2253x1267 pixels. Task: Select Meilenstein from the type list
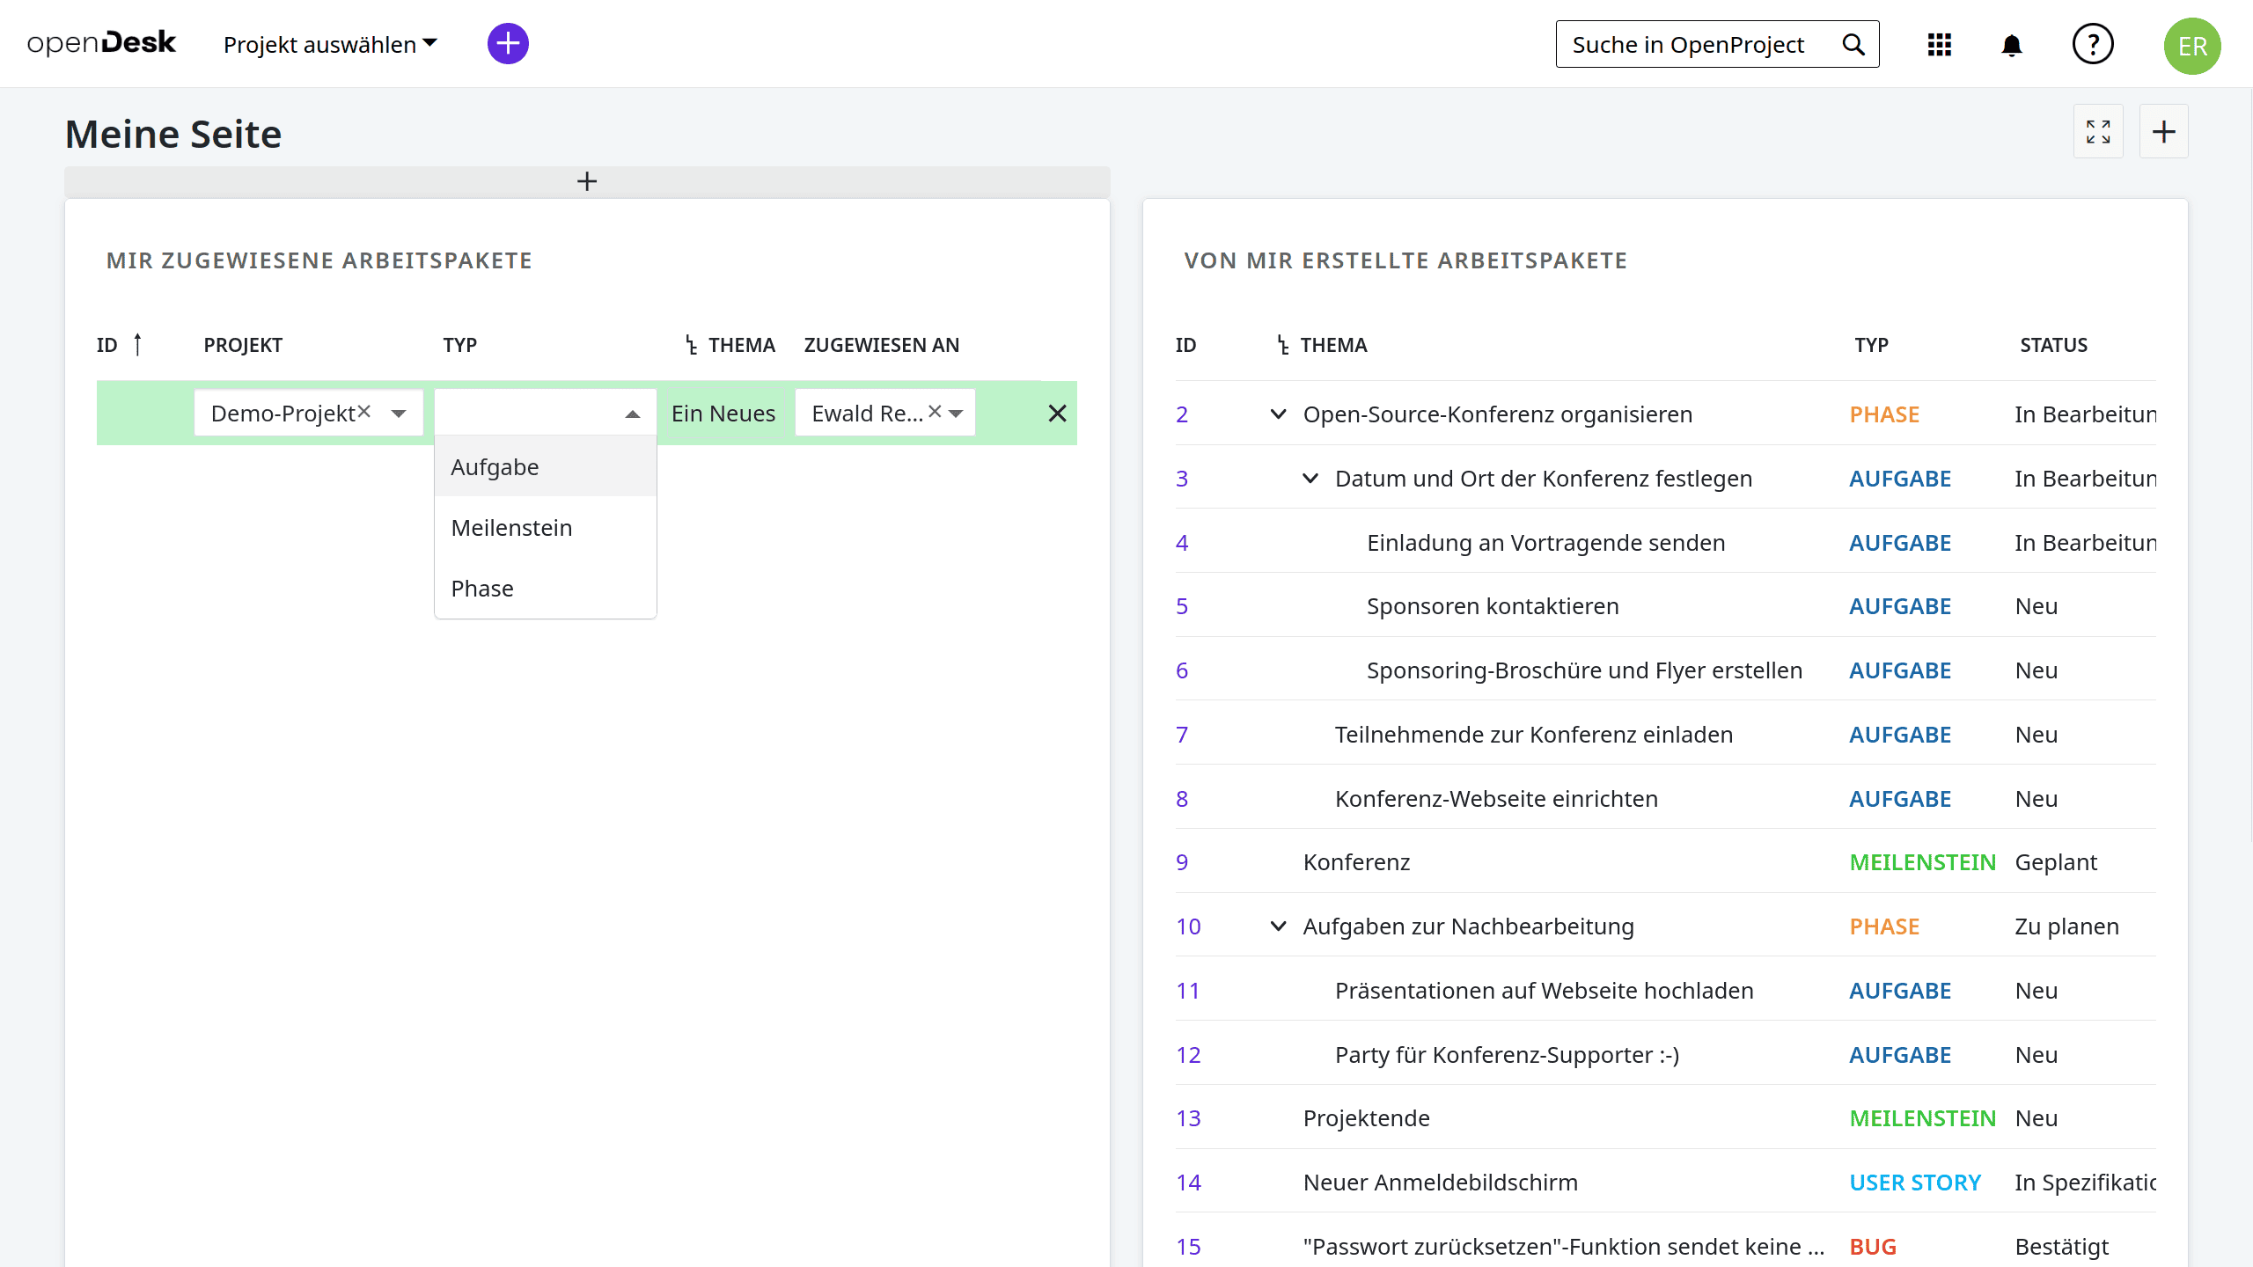[511, 528]
